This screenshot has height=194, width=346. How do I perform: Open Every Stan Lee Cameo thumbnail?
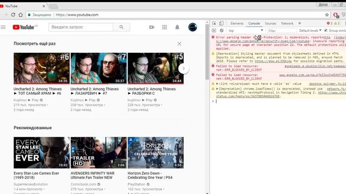[42, 153]
